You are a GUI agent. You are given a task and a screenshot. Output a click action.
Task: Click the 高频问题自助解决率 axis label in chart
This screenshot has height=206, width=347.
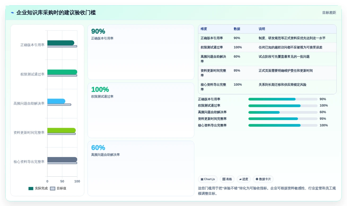pos(29,103)
